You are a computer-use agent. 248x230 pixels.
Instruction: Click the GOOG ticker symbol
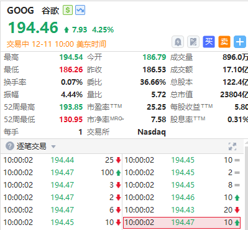pyautogui.click(x=21, y=11)
